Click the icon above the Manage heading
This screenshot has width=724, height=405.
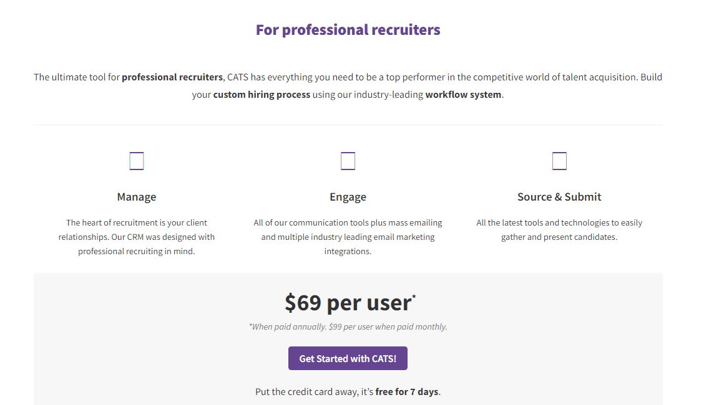click(x=137, y=161)
